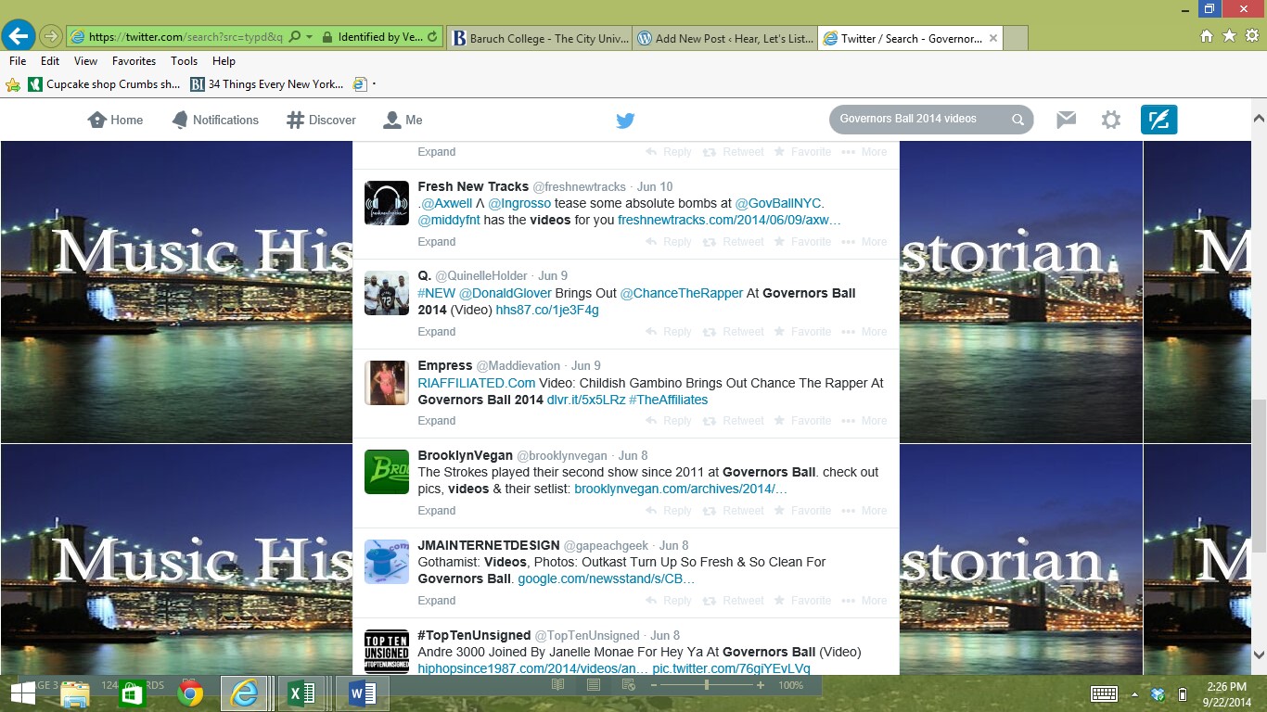Open the Favorites menu

coord(134,61)
